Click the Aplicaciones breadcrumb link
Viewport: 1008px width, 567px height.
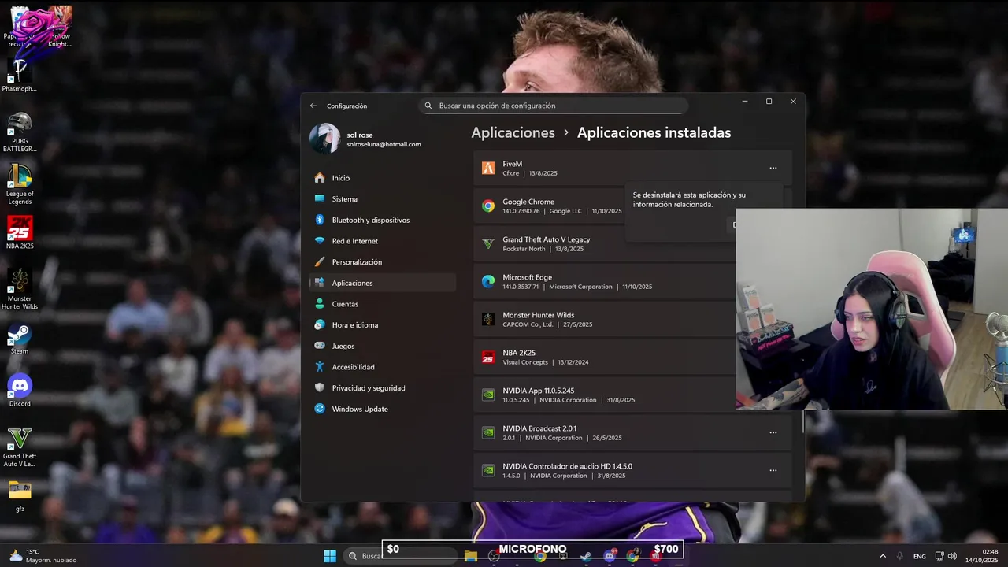point(513,133)
